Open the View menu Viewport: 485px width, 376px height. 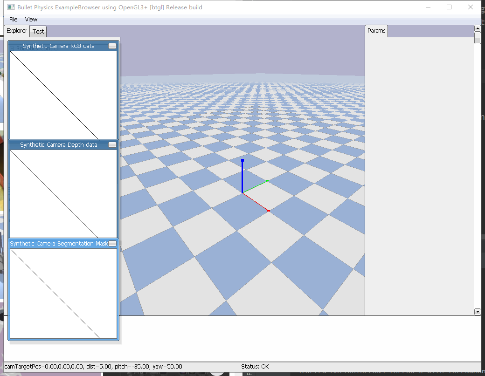click(x=31, y=20)
